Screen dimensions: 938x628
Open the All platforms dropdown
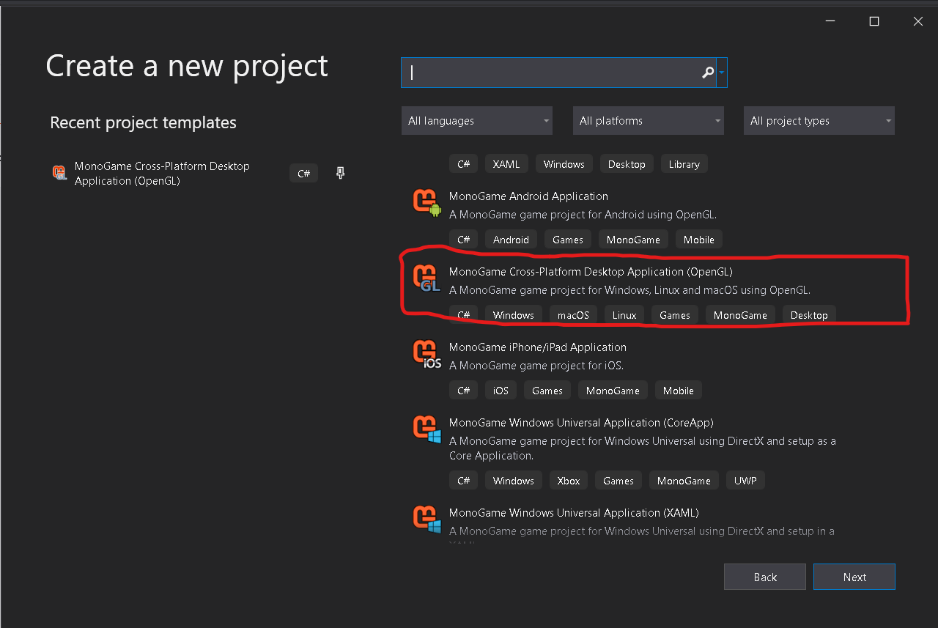pos(649,121)
